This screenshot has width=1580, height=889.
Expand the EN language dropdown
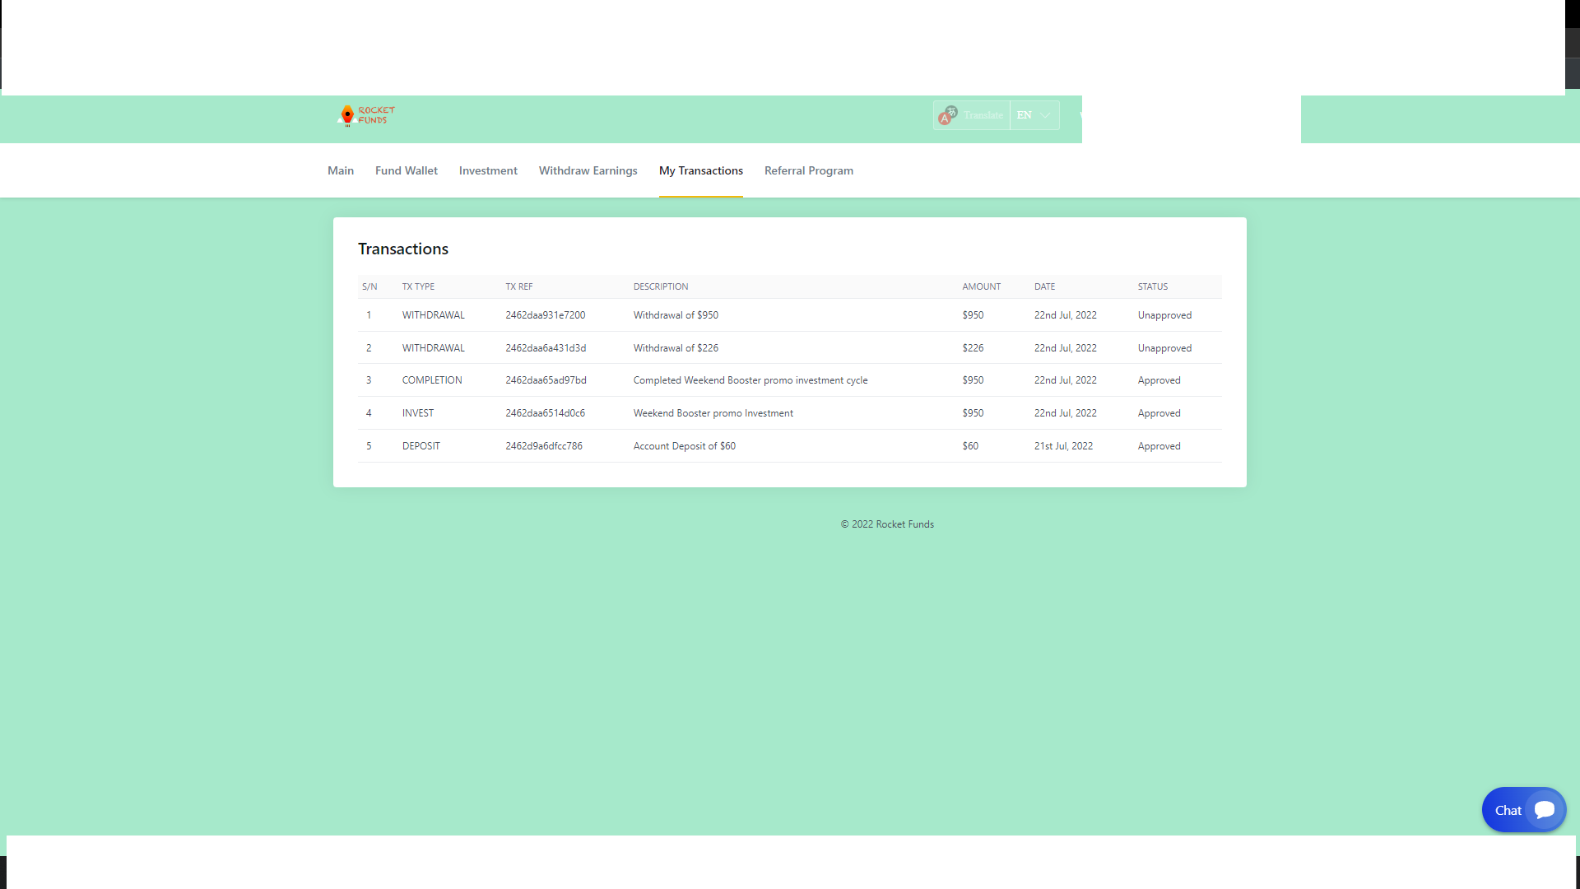[x=1025, y=115]
